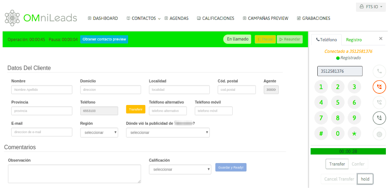Switch to the Registro tab
The width and height of the screenshot is (390, 189).
(x=354, y=39)
